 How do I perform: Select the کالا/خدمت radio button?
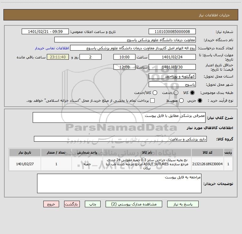coord(155,93)
